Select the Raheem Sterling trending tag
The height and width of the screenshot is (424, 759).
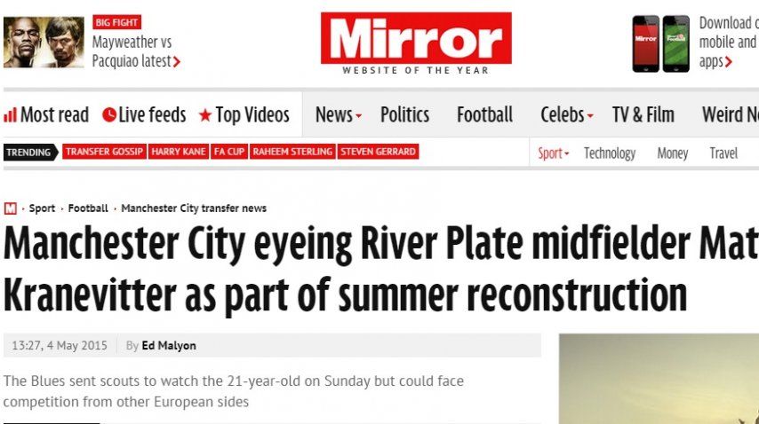[292, 152]
